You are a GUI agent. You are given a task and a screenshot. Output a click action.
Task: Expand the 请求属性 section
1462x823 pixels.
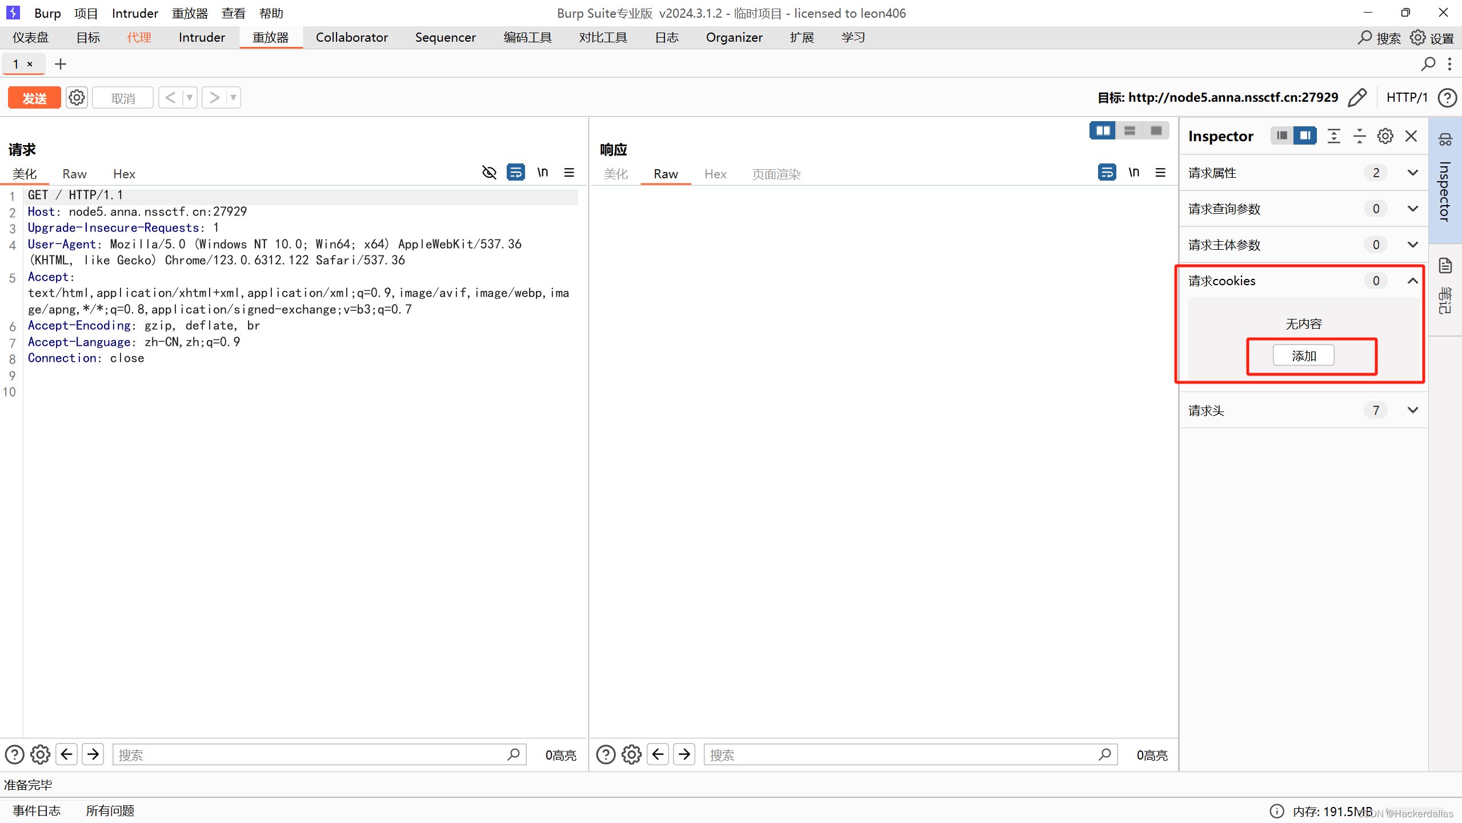1412,173
